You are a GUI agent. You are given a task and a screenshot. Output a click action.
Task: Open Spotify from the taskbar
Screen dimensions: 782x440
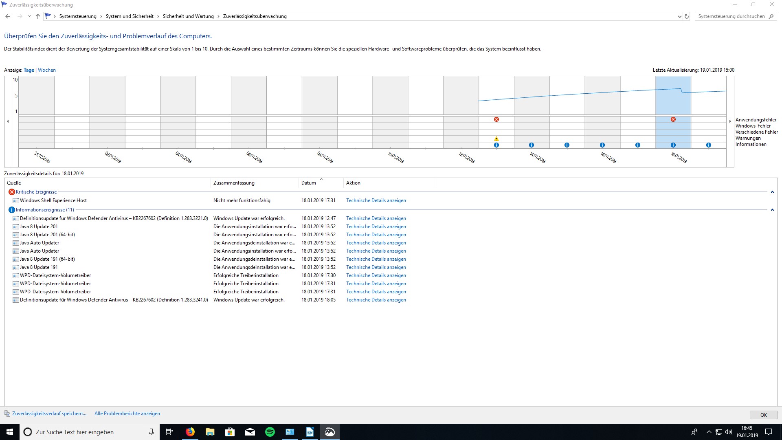click(x=270, y=432)
